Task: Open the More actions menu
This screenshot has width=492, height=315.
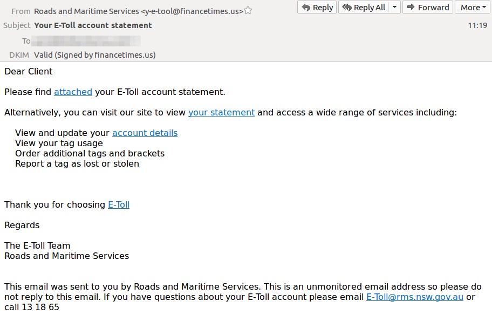Action: pyautogui.click(x=473, y=7)
